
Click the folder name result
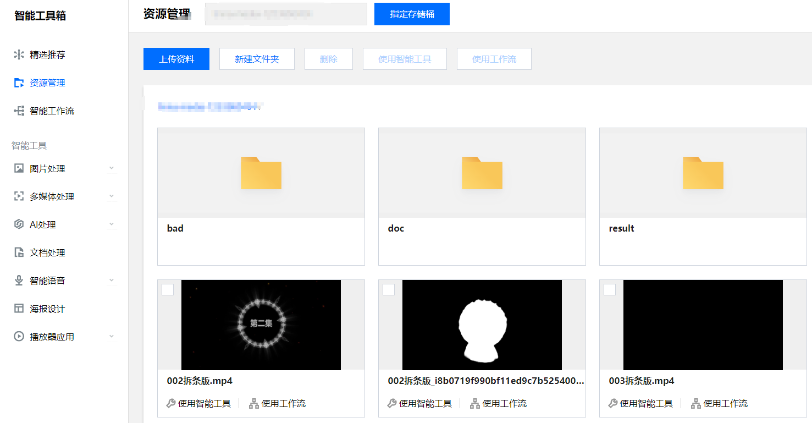point(622,228)
